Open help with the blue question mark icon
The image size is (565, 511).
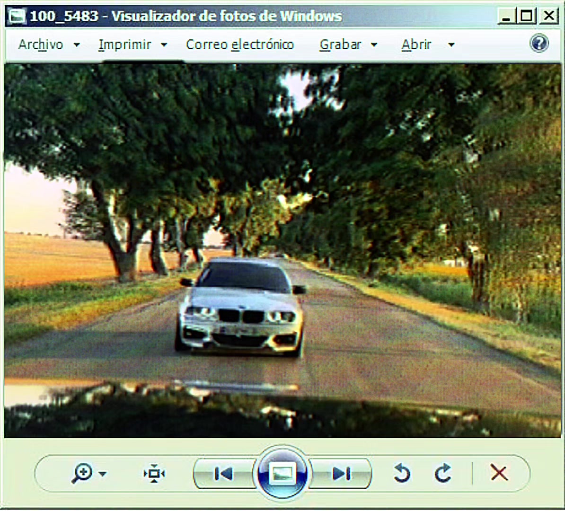[539, 43]
